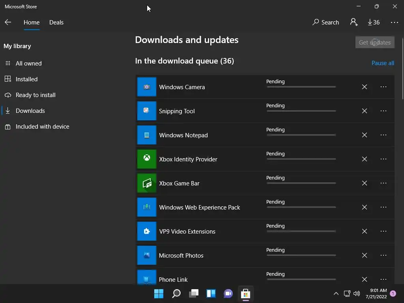
Task: Open more options for Windows Camera
Action: pos(383,87)
